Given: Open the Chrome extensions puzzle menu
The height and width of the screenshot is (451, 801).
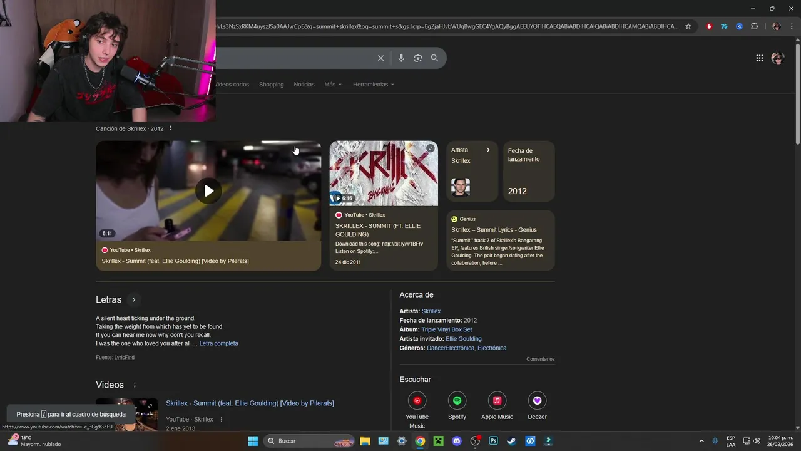Looking at the screenshot, I should click(x=755, y=26).
